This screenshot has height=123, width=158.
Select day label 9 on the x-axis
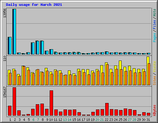pyautogui.click(x=47, y=120)
